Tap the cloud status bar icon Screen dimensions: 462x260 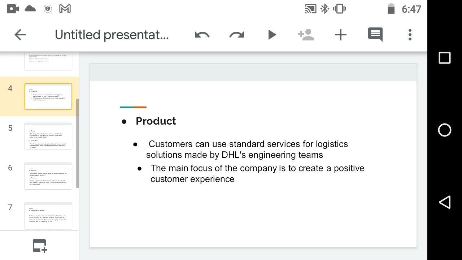tap(30, 9)
